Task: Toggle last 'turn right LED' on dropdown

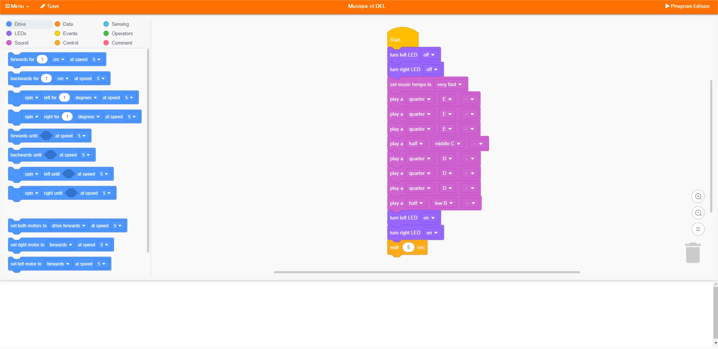Action: click(x=432, y=233)
